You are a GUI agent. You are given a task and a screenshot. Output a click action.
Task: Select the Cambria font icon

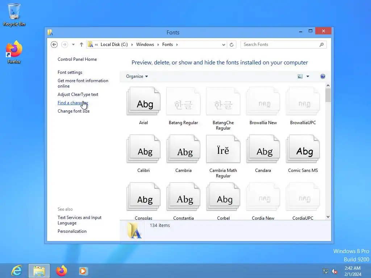point(183,149)
